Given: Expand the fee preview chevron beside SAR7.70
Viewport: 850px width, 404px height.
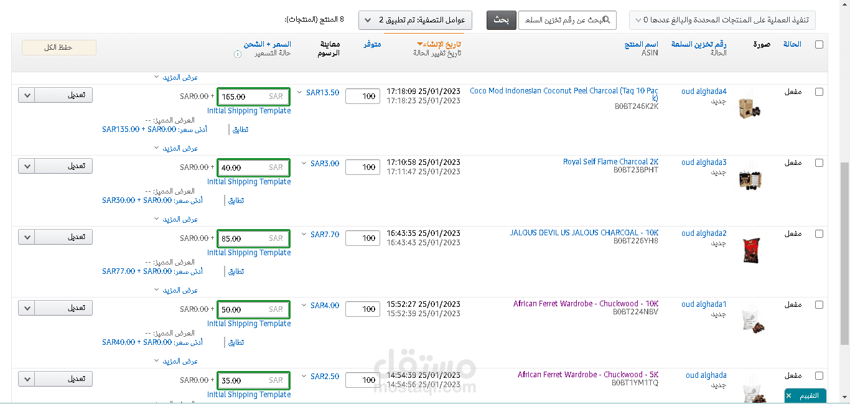Looking at the screenshot, I should coord(304,235).
